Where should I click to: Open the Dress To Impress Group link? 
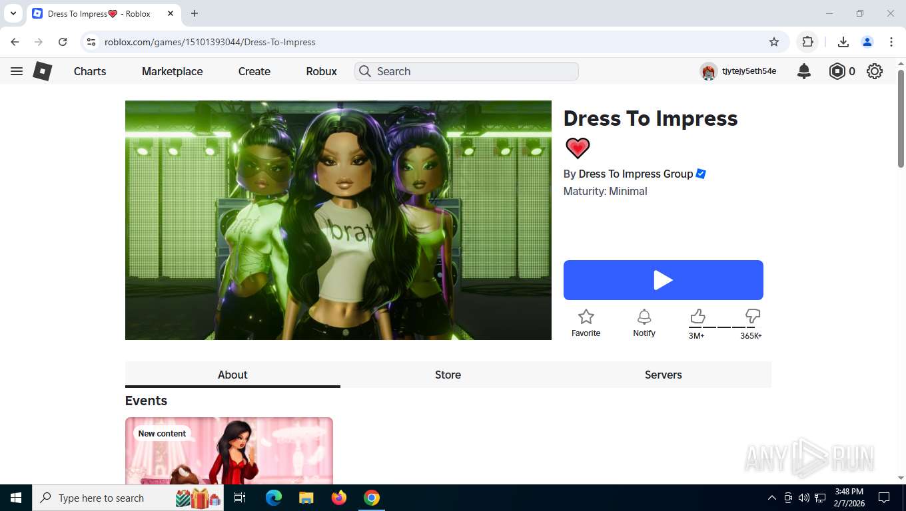tap(636, 174)
